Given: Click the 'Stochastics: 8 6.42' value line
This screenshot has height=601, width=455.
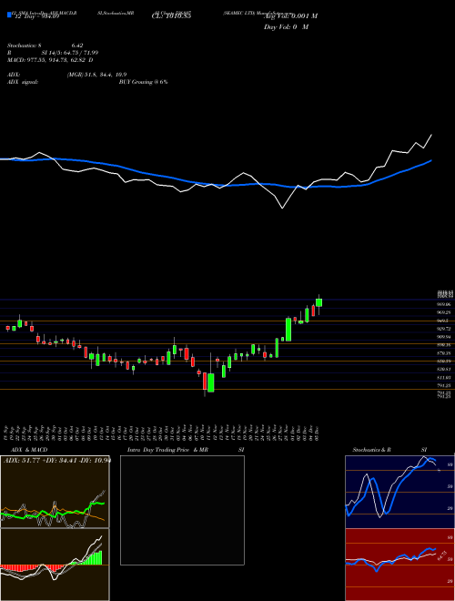Looking at the screenshot, I should [x=45, y=46].
